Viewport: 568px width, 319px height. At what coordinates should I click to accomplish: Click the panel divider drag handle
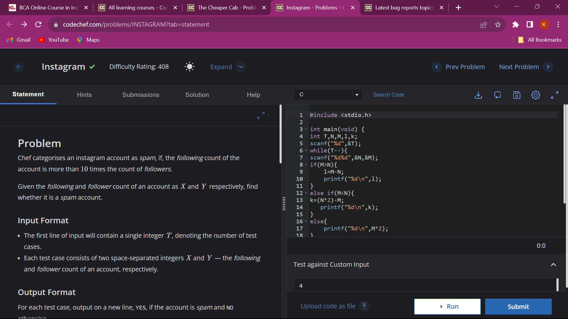(x=284, y=204)
